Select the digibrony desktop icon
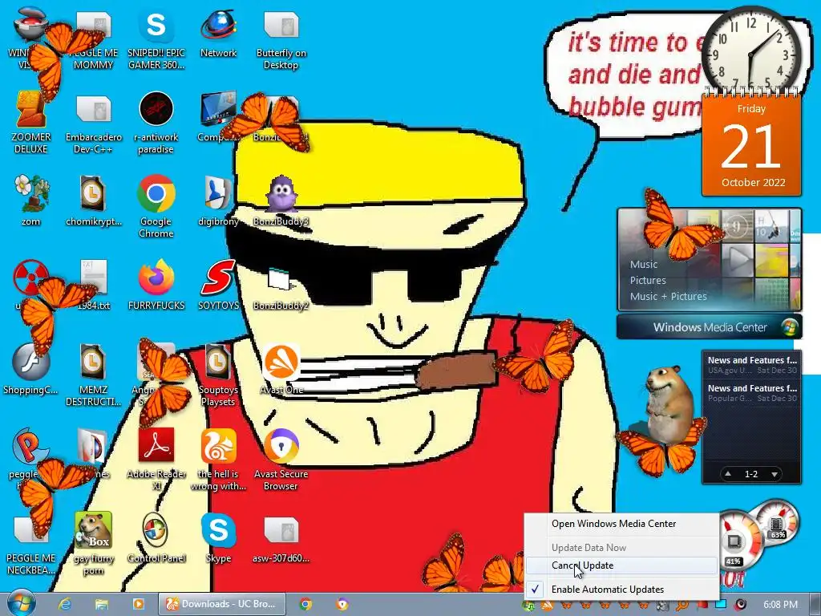The width and height of the screenshot is (821, 616). [x=218, y=201]
